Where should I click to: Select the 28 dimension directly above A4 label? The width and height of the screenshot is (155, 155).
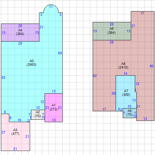[20, 26]
